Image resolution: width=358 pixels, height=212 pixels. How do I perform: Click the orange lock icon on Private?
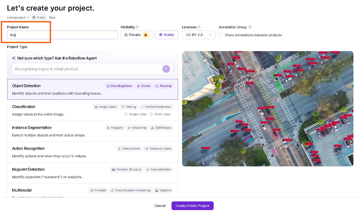(x=146, y=35)
